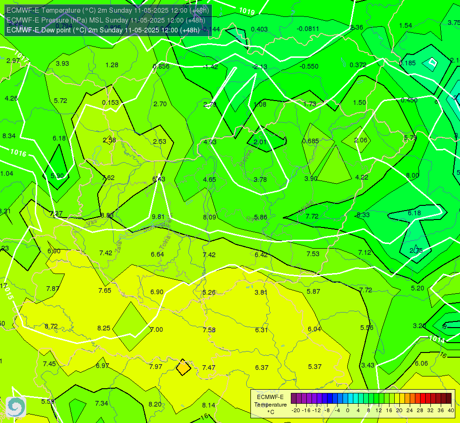
Task: Click the dew point value 8.25
Action: pyautogui.click(x=104, y=328)
